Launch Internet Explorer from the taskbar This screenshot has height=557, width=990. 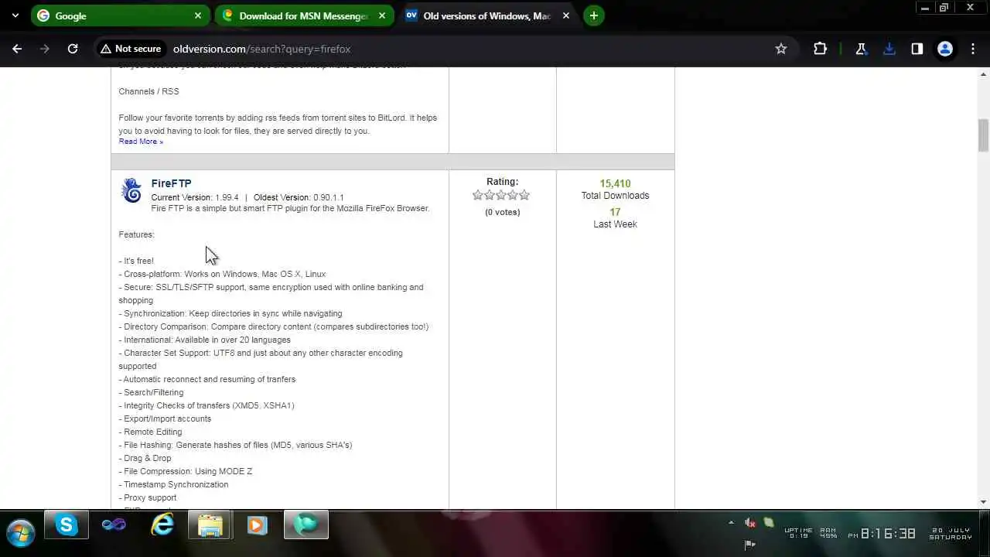162,525
